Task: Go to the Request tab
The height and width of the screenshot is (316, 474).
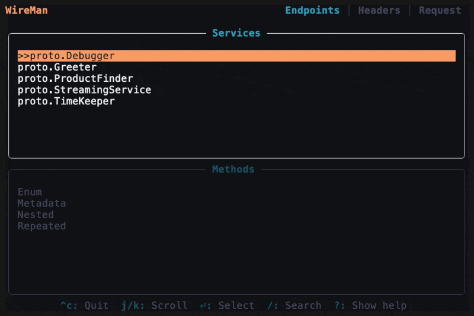Action: pos(440,10)
